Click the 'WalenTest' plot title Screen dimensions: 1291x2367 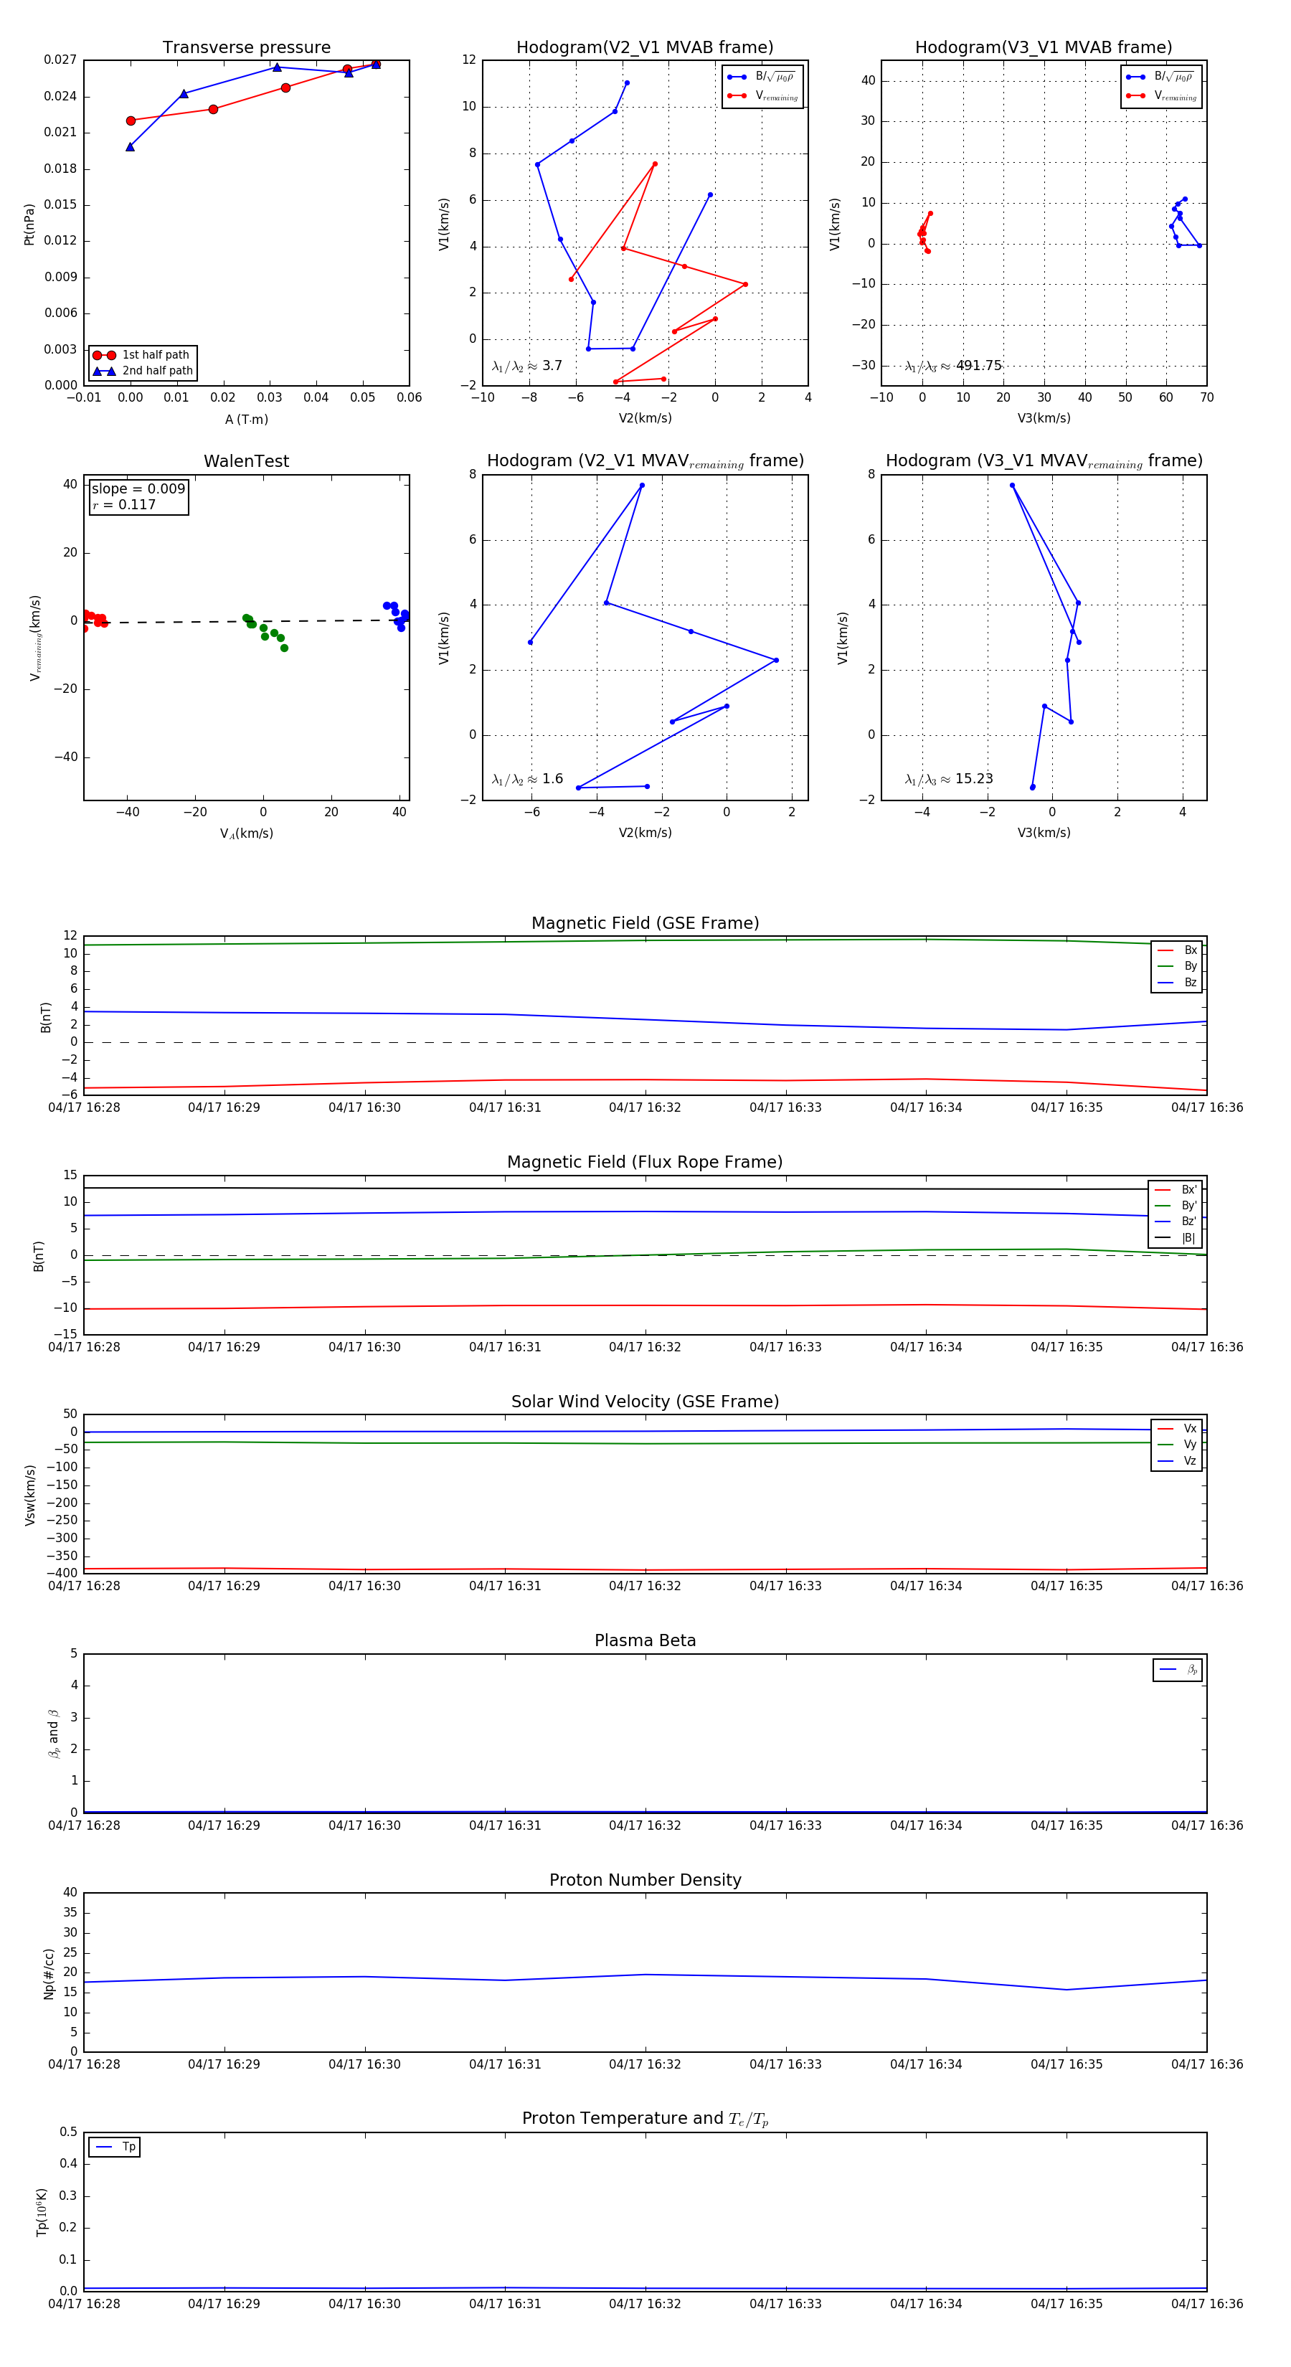[246, 461]
